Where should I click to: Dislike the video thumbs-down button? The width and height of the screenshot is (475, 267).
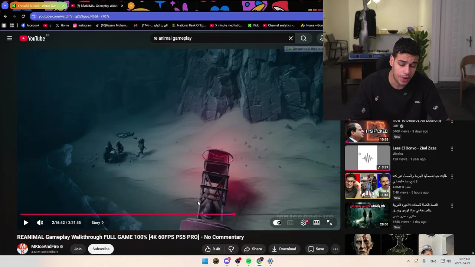[x=231, y=249]
